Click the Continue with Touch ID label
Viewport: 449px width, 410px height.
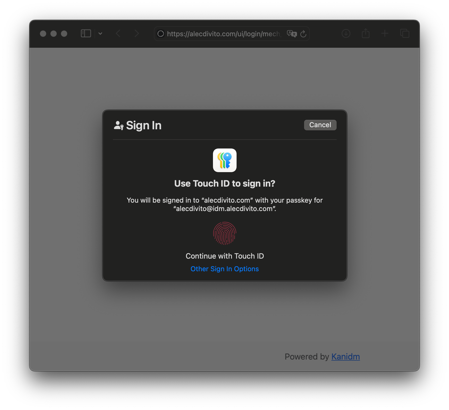coord(225,256)
